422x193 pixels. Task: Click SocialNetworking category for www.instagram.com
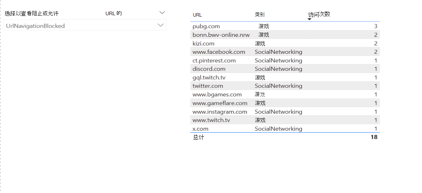click(279, 112)
